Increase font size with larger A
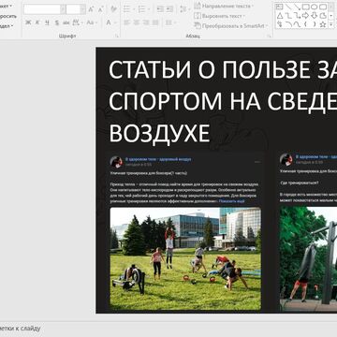Viewport: 337px width, 337px height. (91, 9)
